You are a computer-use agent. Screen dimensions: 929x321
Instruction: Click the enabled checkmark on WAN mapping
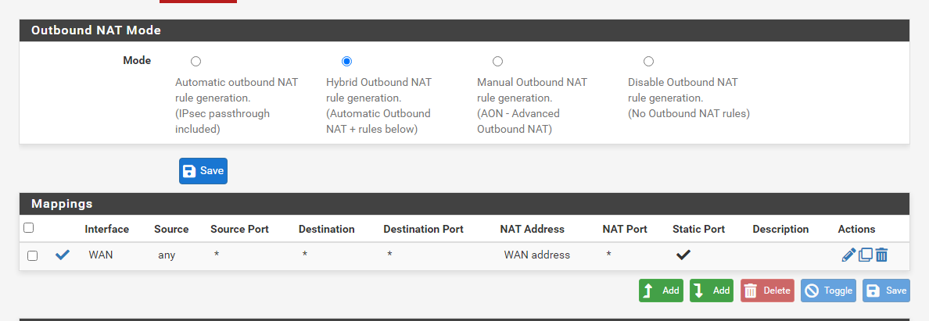point(63,255)
